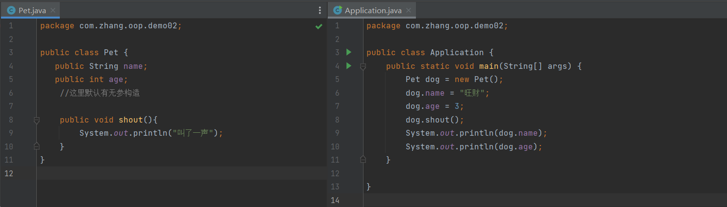Viewport: 727px width, 207px height.
Task: Close the Pet.java tab
Action: (x=53, y=10)
